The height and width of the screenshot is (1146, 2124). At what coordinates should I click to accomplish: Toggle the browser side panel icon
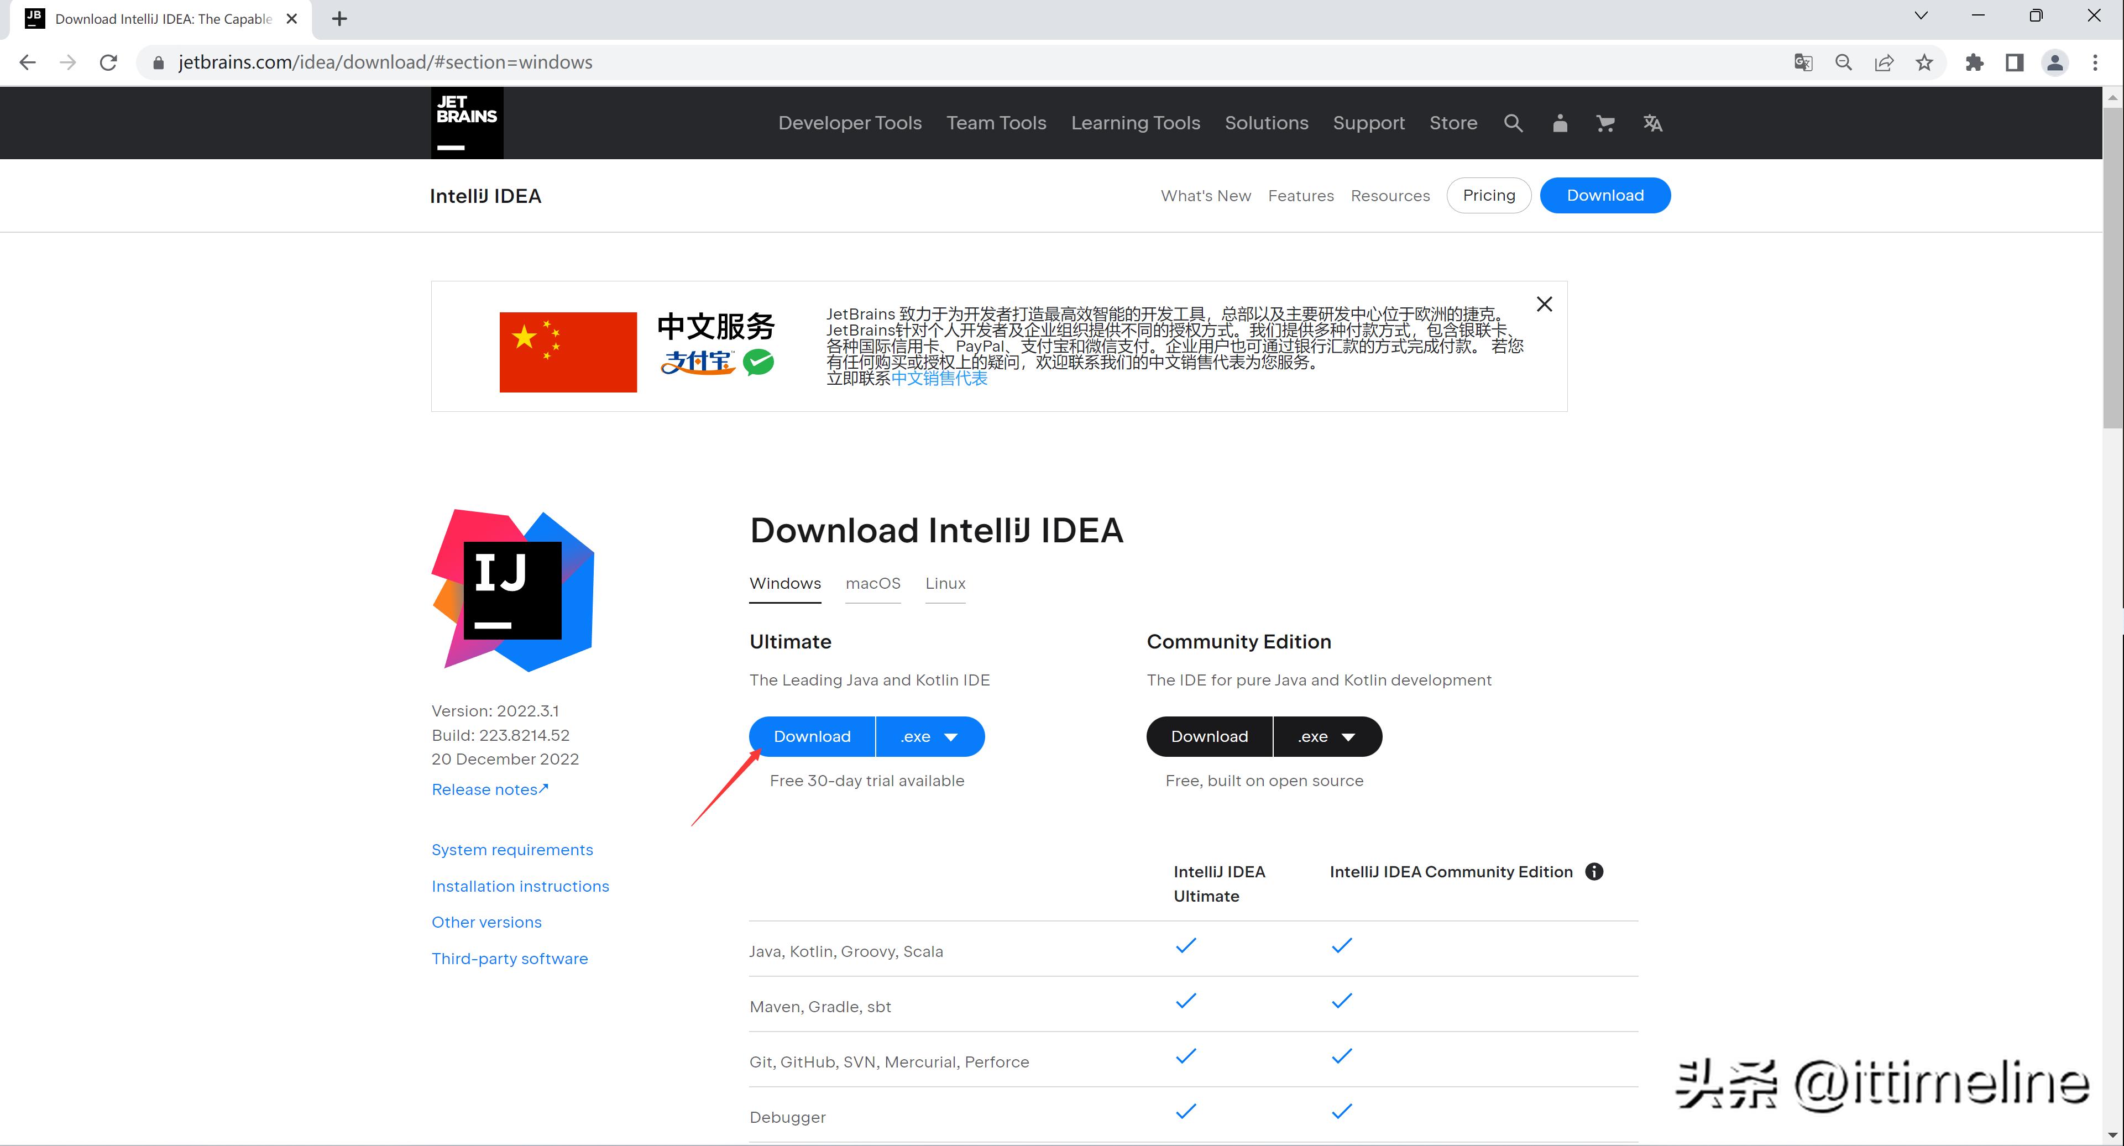pyautogui.click(x=2015, y=62)
